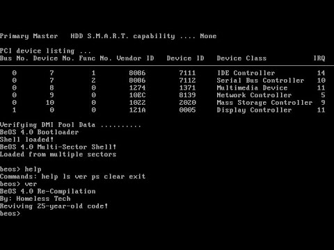Click the last empty "beos>" prompt
The width and height of the screenshot is (334, 250).
coord(10,214)
